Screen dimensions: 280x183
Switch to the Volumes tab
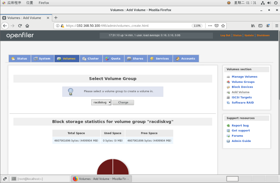67,58
